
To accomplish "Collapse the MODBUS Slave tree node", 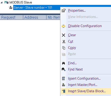I will coord(1,3).
